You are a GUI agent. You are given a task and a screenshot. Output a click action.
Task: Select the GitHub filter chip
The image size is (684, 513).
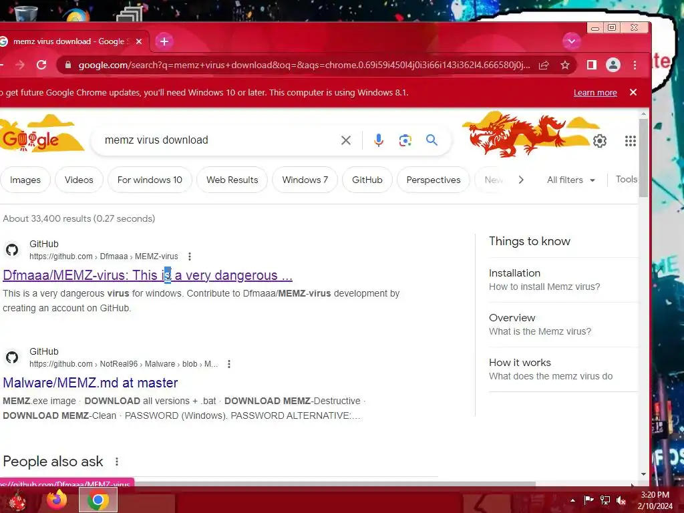pyautogui.click(x=367, y=180)
